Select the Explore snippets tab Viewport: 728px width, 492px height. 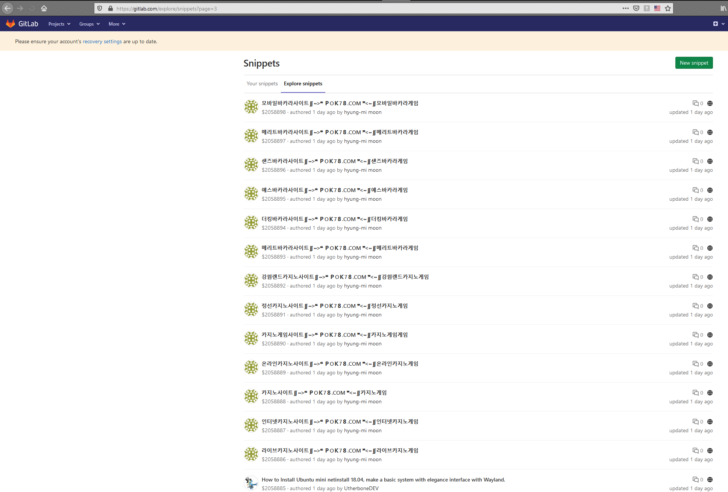[303, 83]
